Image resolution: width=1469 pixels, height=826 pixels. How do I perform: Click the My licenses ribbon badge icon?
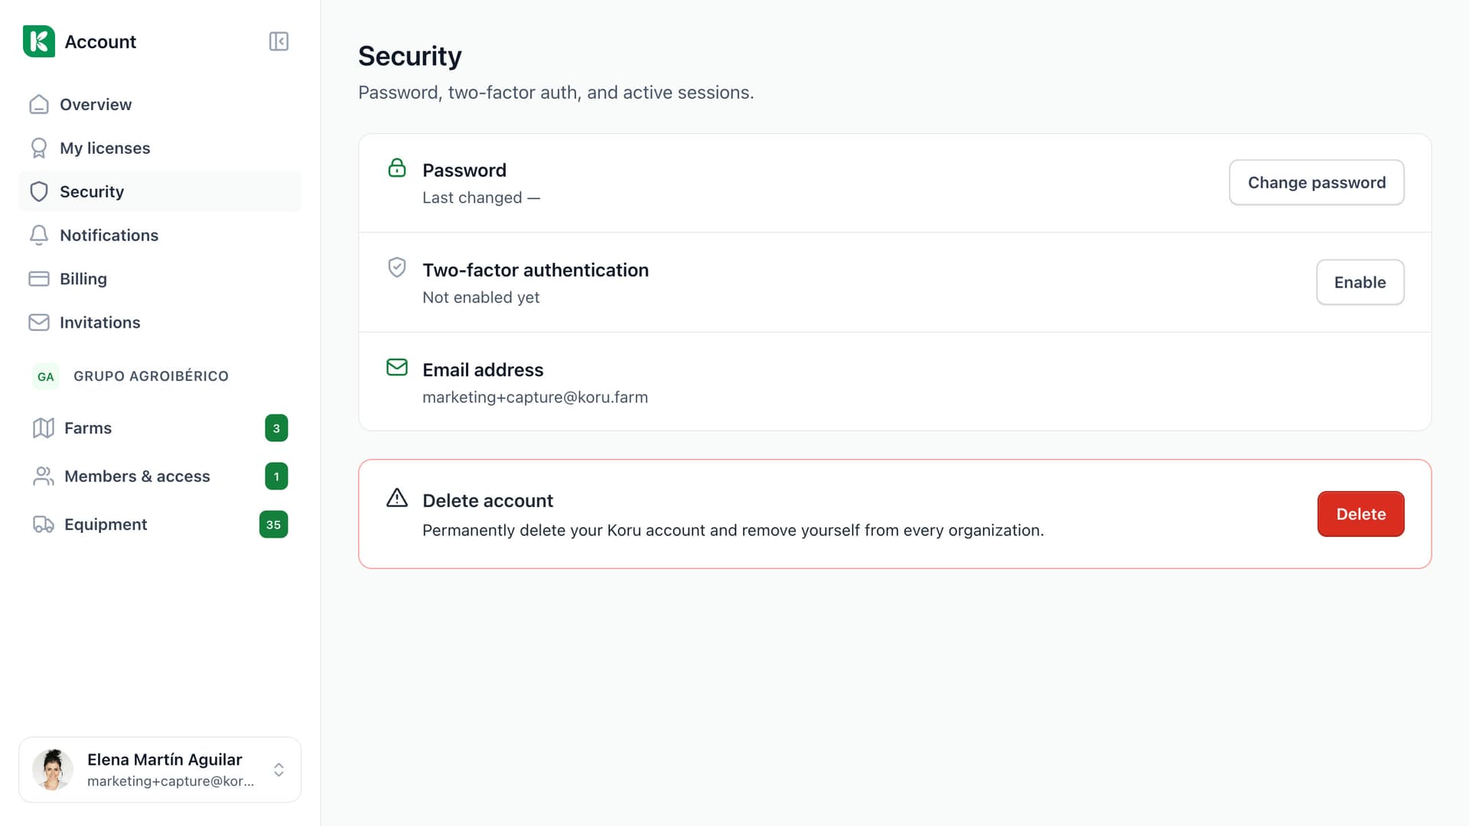(x=39, y=148)
